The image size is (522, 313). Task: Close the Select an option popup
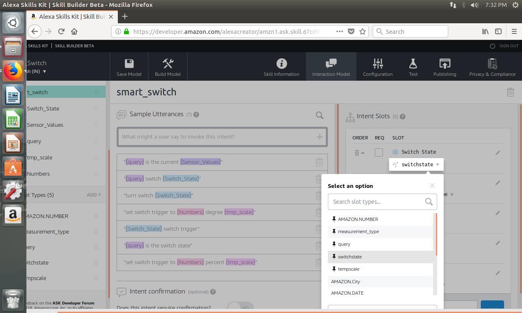point(432,185)
